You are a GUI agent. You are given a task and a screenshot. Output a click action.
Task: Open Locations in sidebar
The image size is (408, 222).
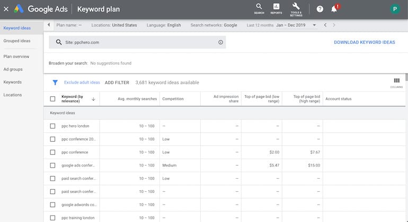coord(13,95)
